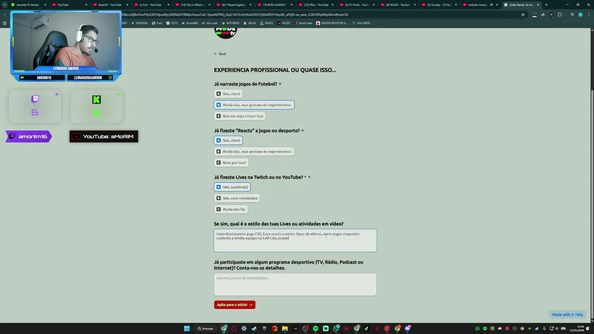Click the webcam feed of Leonardo Amorim

point(66,42)
